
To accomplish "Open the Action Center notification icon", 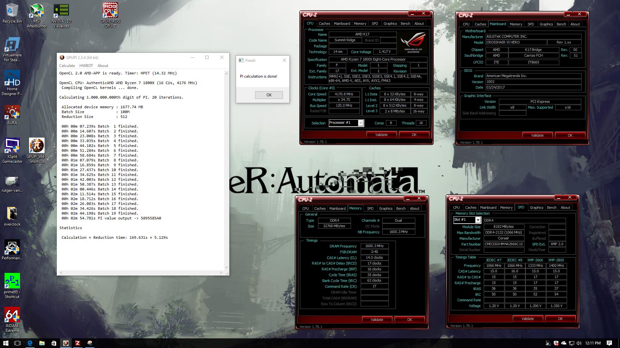I will coord(609,343).
